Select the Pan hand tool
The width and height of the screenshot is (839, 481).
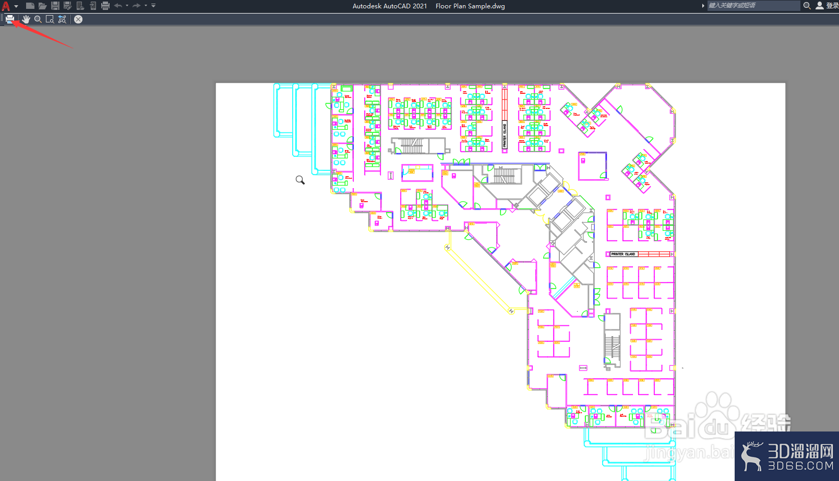pos(26,19)
